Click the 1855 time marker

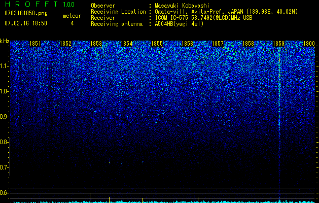click(x=157, y=44)
